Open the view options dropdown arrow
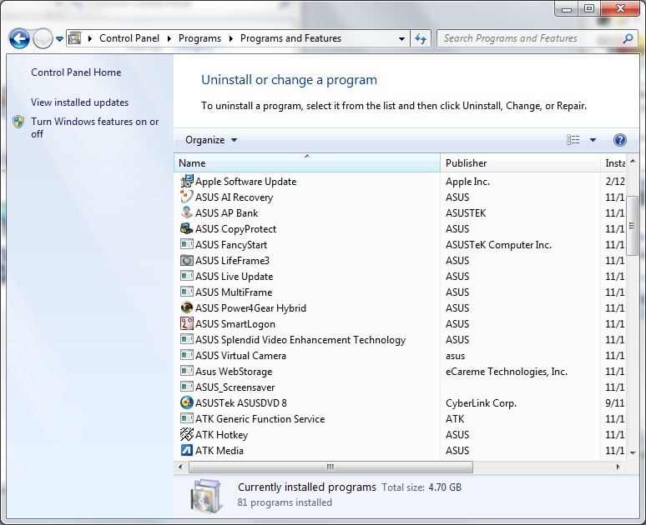This screenshot has width=646, height=525. click(x=593, y=140)
